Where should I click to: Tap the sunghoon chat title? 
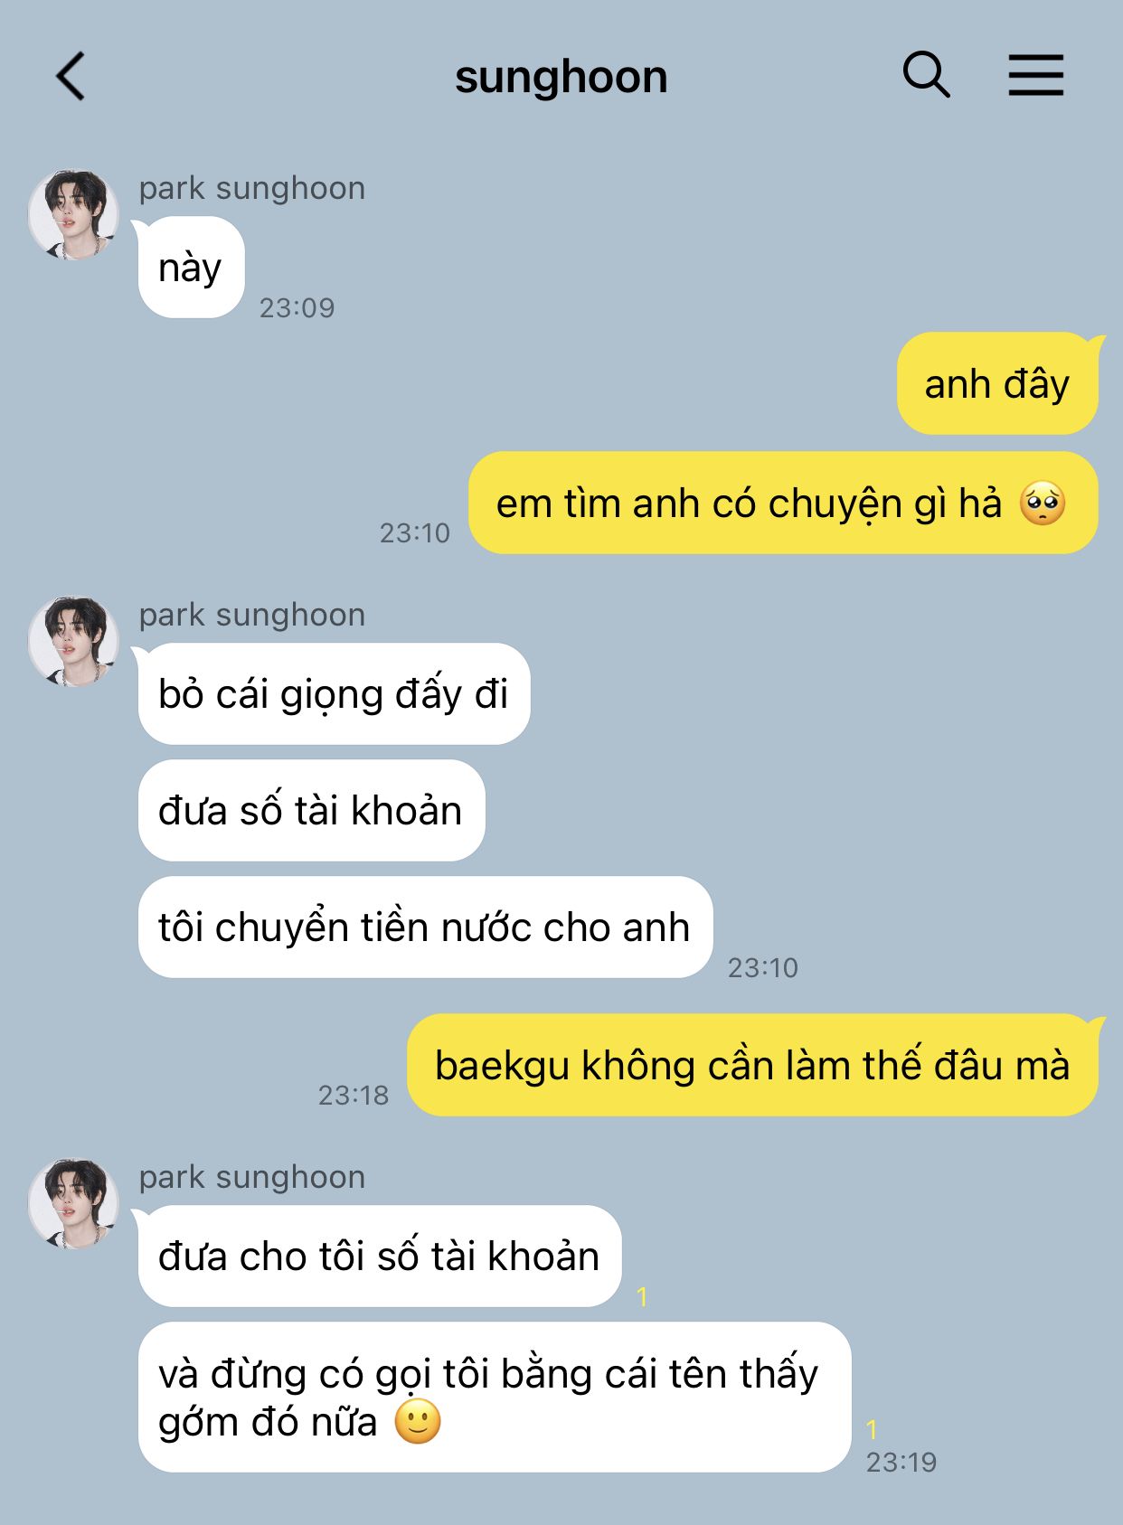pyautogui.click(x=561, y=77)
